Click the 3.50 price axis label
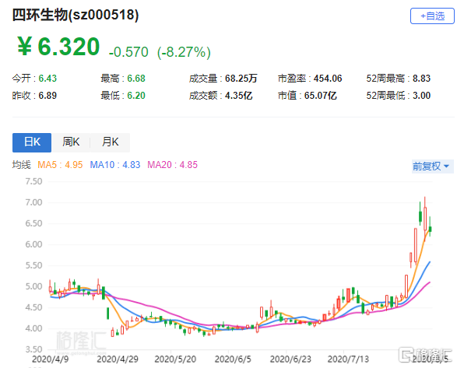This screenshot has height=368, width=457. point(33,349)
